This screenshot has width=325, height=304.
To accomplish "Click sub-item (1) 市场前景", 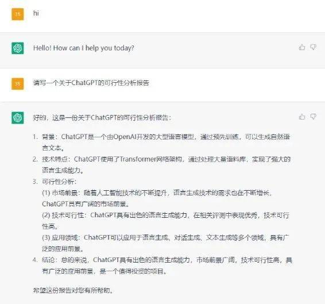I will pyautogui.click(x=157, y=198).
